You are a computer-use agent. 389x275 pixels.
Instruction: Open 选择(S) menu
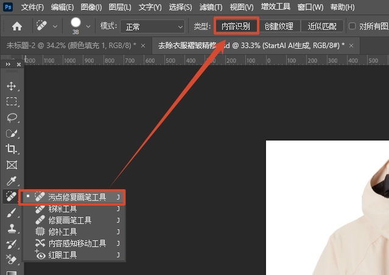click(x=180, y=7)
